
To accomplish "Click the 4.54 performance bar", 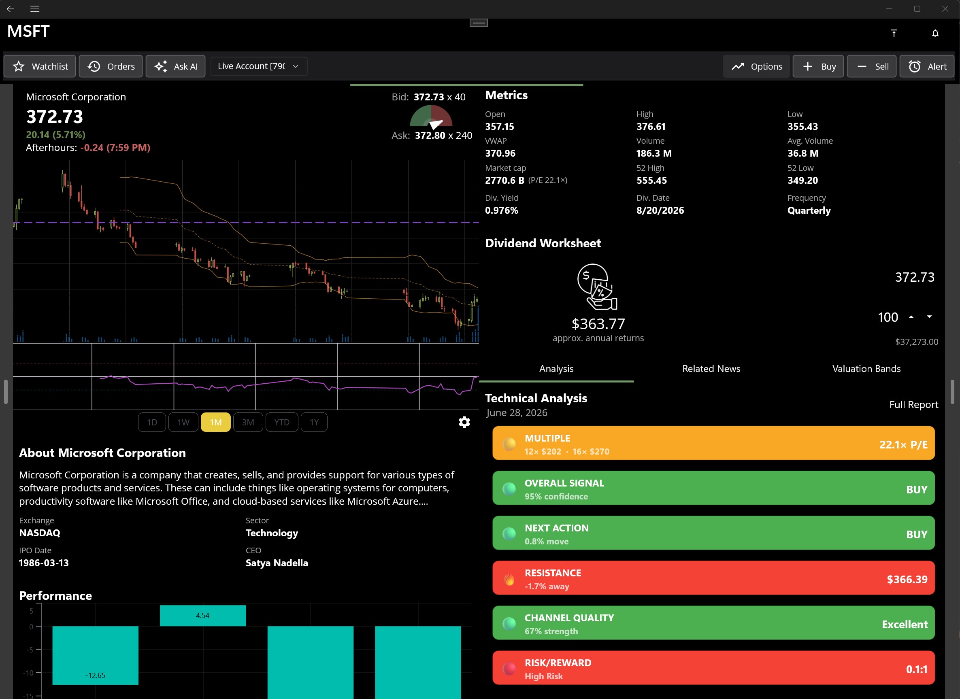I will point(203,616).
